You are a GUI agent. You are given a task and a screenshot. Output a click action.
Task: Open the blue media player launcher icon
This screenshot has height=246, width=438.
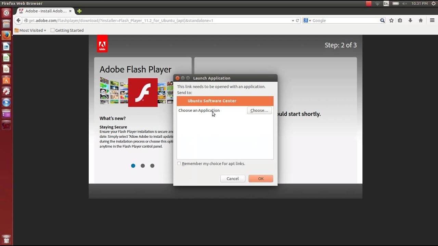[6, 102]
